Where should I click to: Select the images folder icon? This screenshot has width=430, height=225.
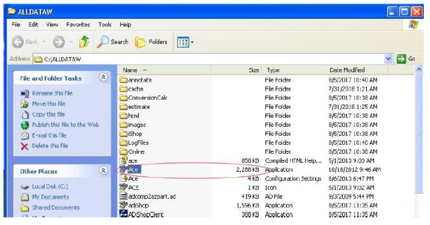pyautogui.click(x=124, y=125)
